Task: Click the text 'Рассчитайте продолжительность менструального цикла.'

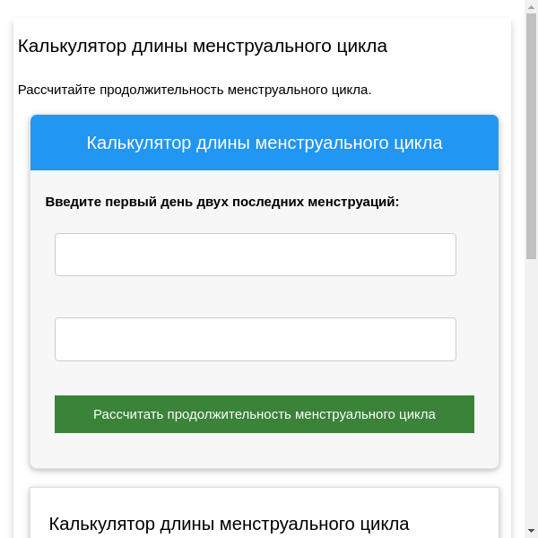Action: click(195, 90)
